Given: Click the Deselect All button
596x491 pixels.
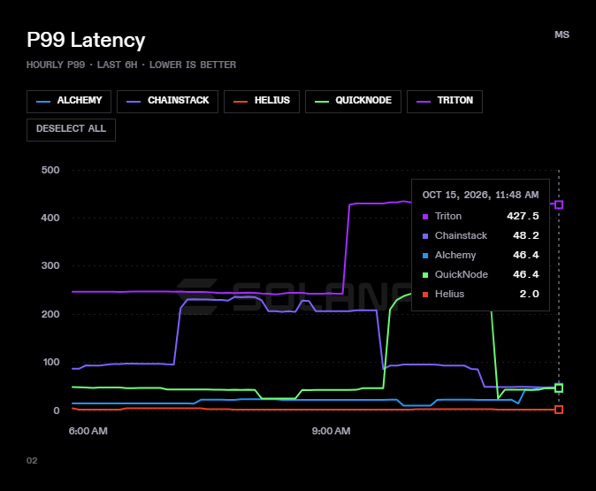Looking at the screenshot, I should pos(71,130).
